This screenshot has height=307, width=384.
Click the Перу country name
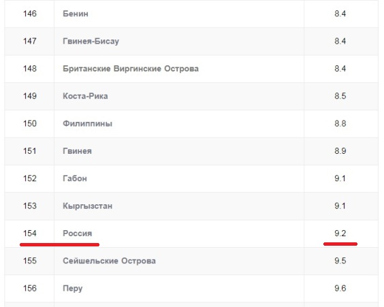(72, 289)
